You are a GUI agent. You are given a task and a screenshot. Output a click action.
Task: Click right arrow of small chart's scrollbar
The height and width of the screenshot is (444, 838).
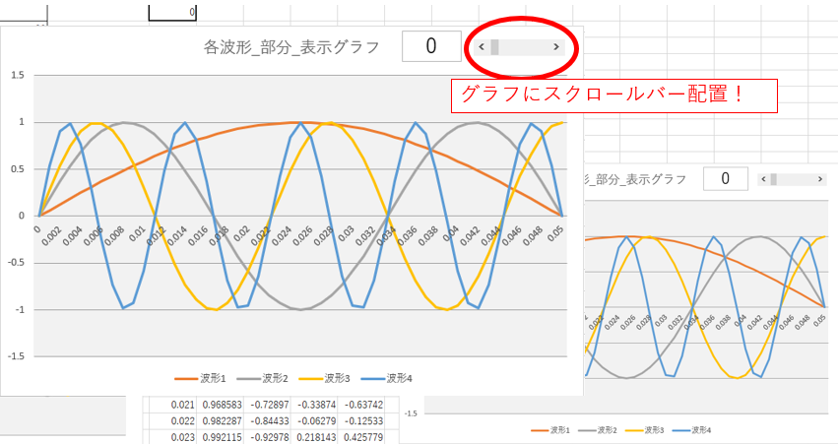(x=820, y=179)
